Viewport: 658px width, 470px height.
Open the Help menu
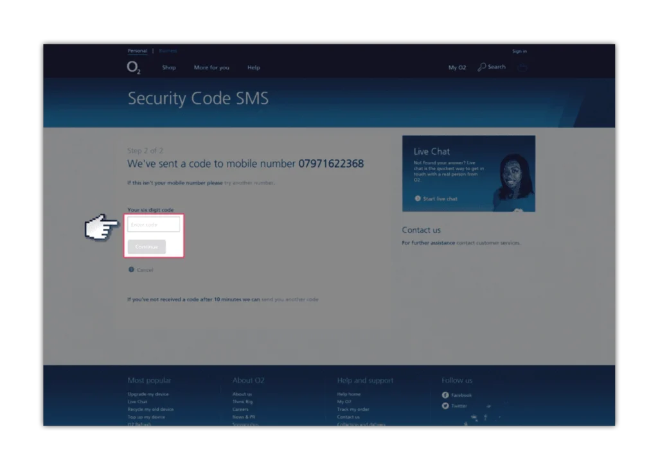253,67
